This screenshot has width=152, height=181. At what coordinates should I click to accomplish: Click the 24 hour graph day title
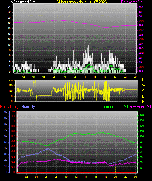[82, 2]
